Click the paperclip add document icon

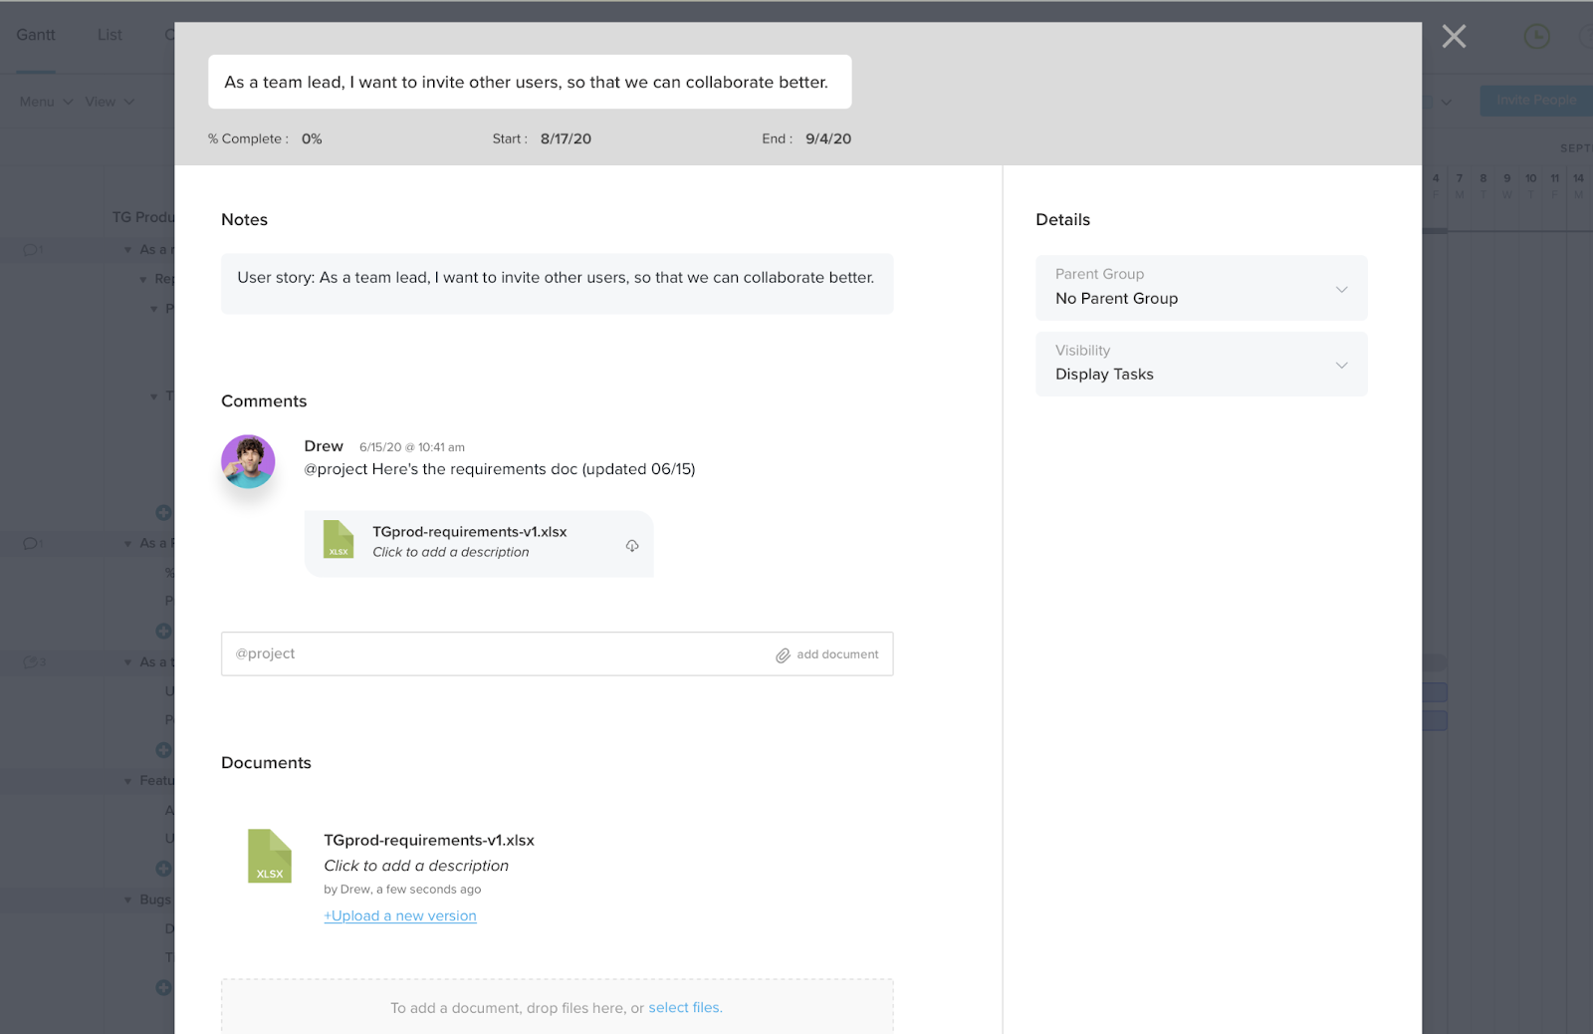click(783, 653)
